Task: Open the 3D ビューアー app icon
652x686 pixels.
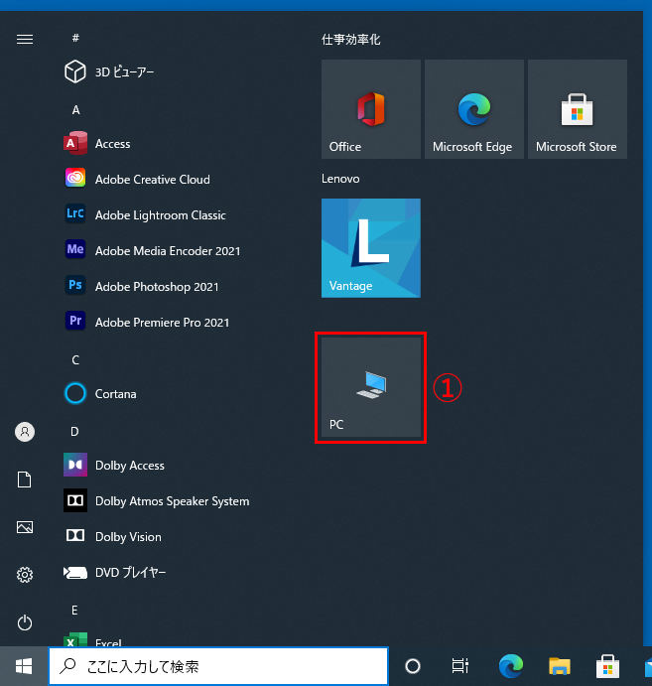Action: 74,71
